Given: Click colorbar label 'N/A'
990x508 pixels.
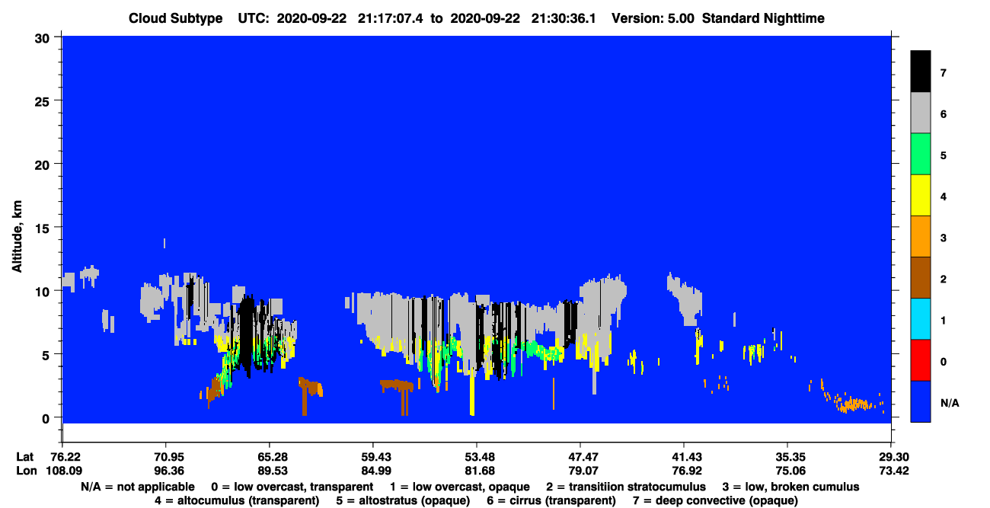Looking at the screenshot, I should click(950, 402).
